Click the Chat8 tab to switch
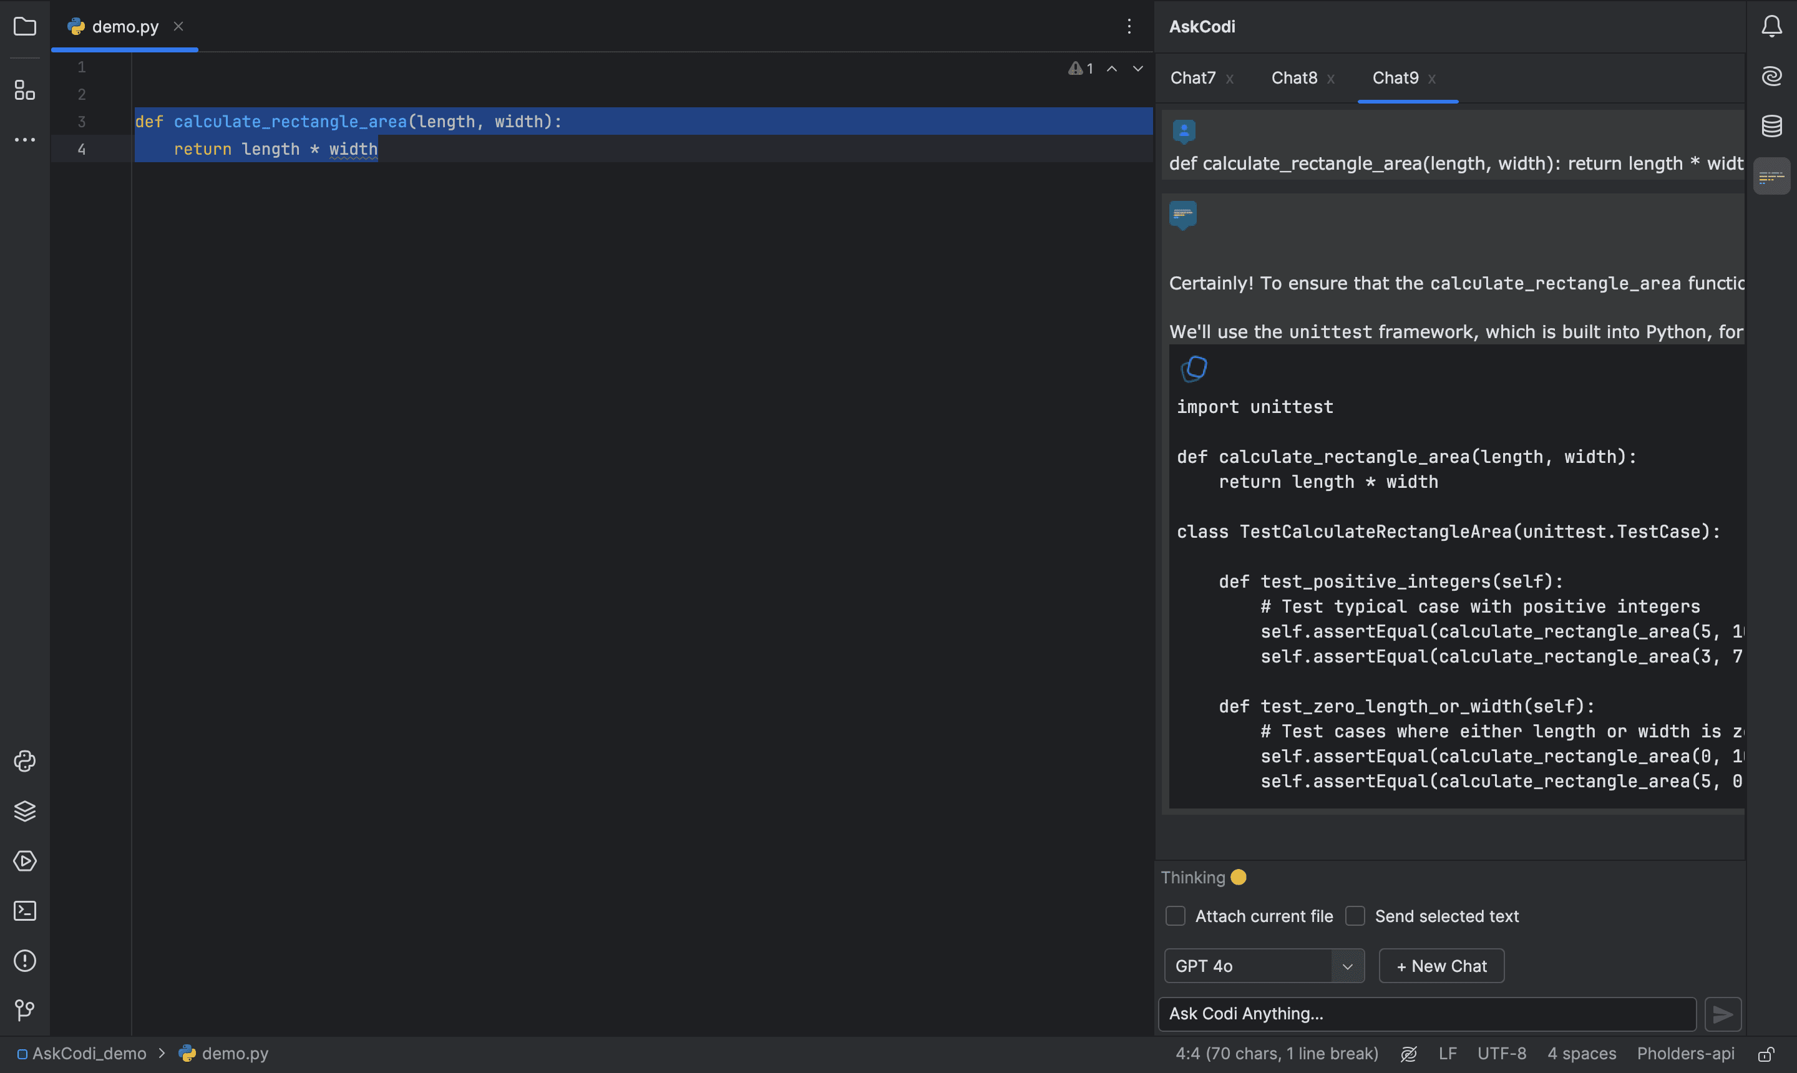1797x1073 pixels. [1294, 77]
